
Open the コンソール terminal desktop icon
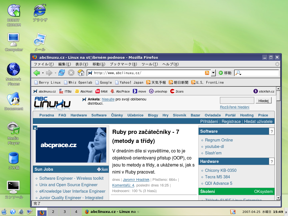[x=14, y=190]
